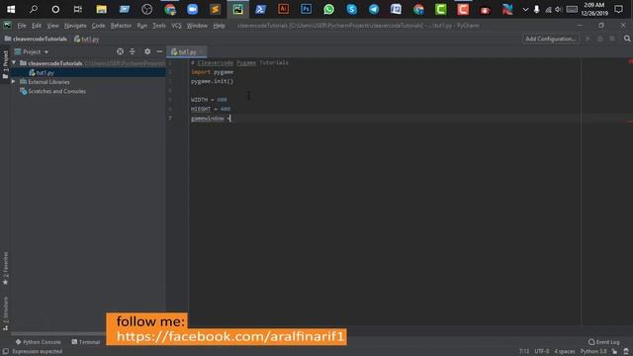This screenshot has height=356, width=633.
Task: Open the Run menu
Action: pos(142,26)
